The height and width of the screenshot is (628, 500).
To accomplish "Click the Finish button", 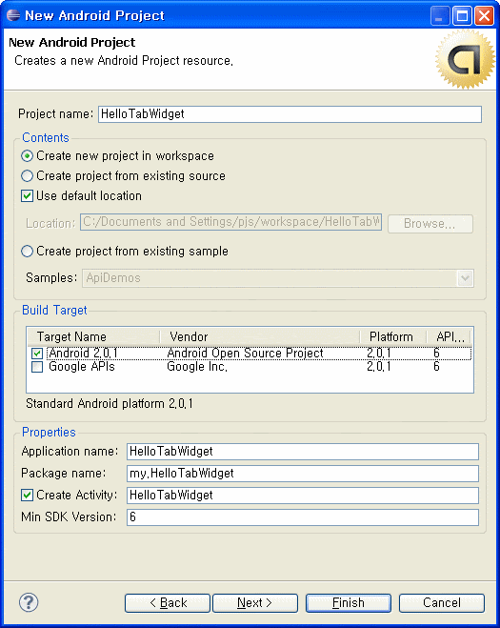I will click(x=349, y=603).
